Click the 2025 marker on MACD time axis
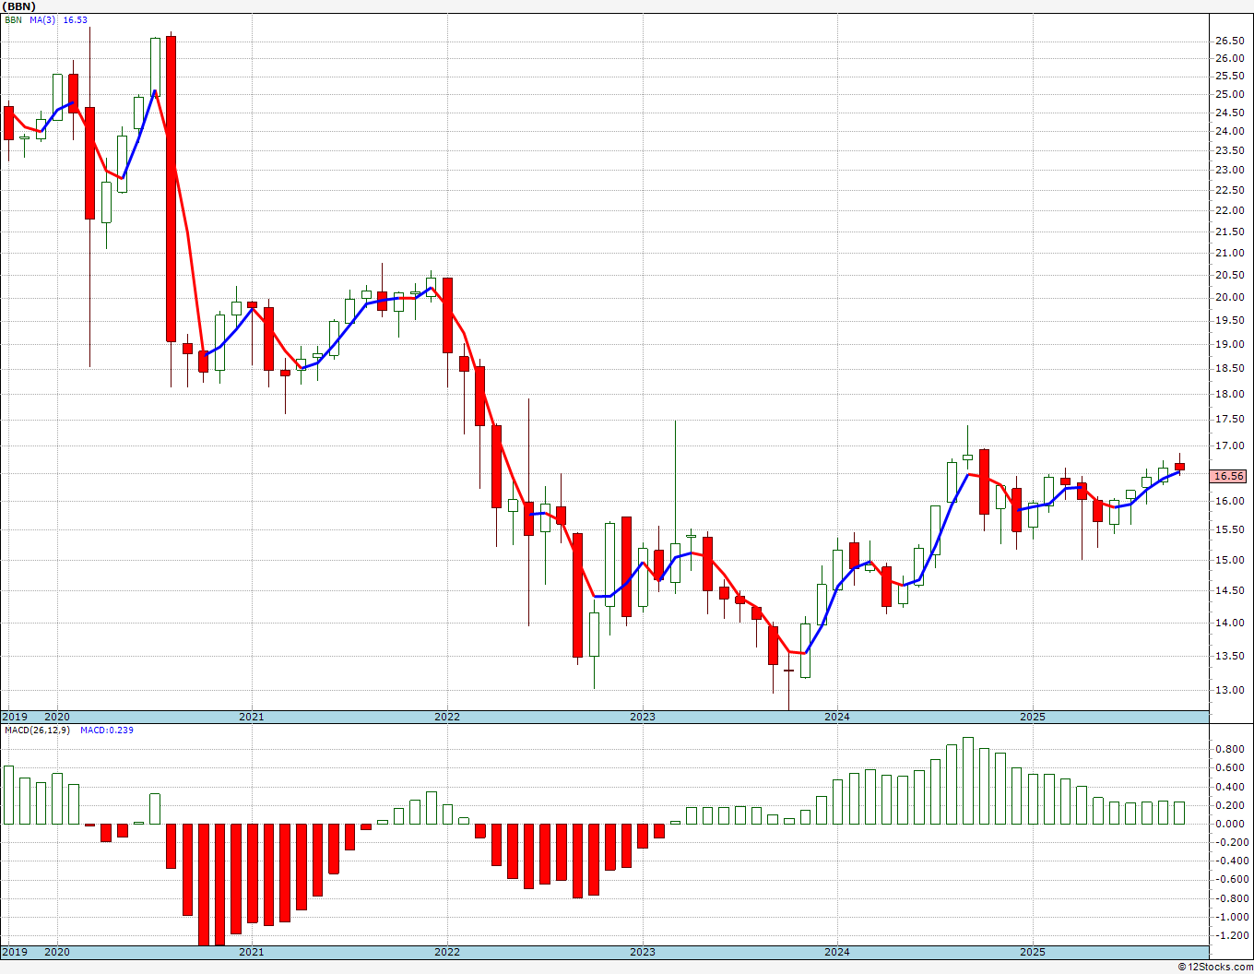 click(x=1033, y=952)
